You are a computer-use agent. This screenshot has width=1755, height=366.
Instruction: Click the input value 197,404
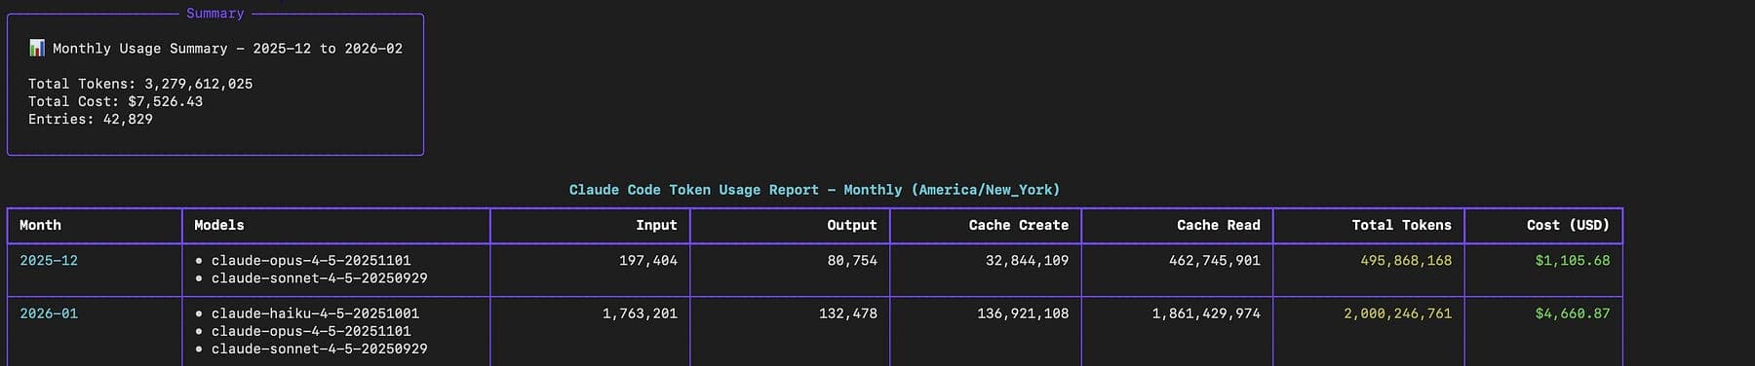click(x=648, y=261)
